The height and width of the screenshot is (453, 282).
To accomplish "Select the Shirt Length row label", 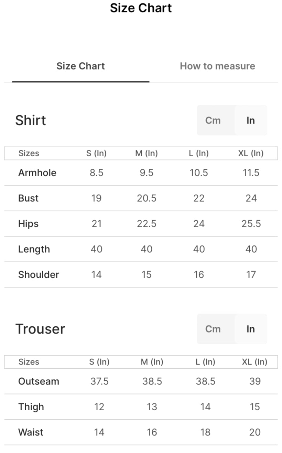I will [34, 249].
